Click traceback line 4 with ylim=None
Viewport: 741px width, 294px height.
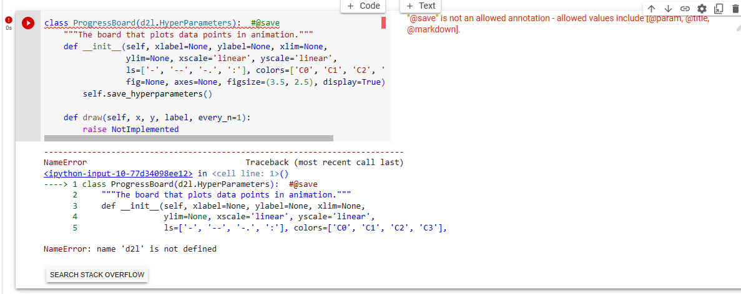224,217
